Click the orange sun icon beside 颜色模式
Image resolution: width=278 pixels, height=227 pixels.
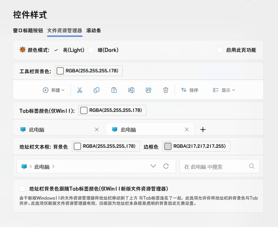tap(23, 50)
